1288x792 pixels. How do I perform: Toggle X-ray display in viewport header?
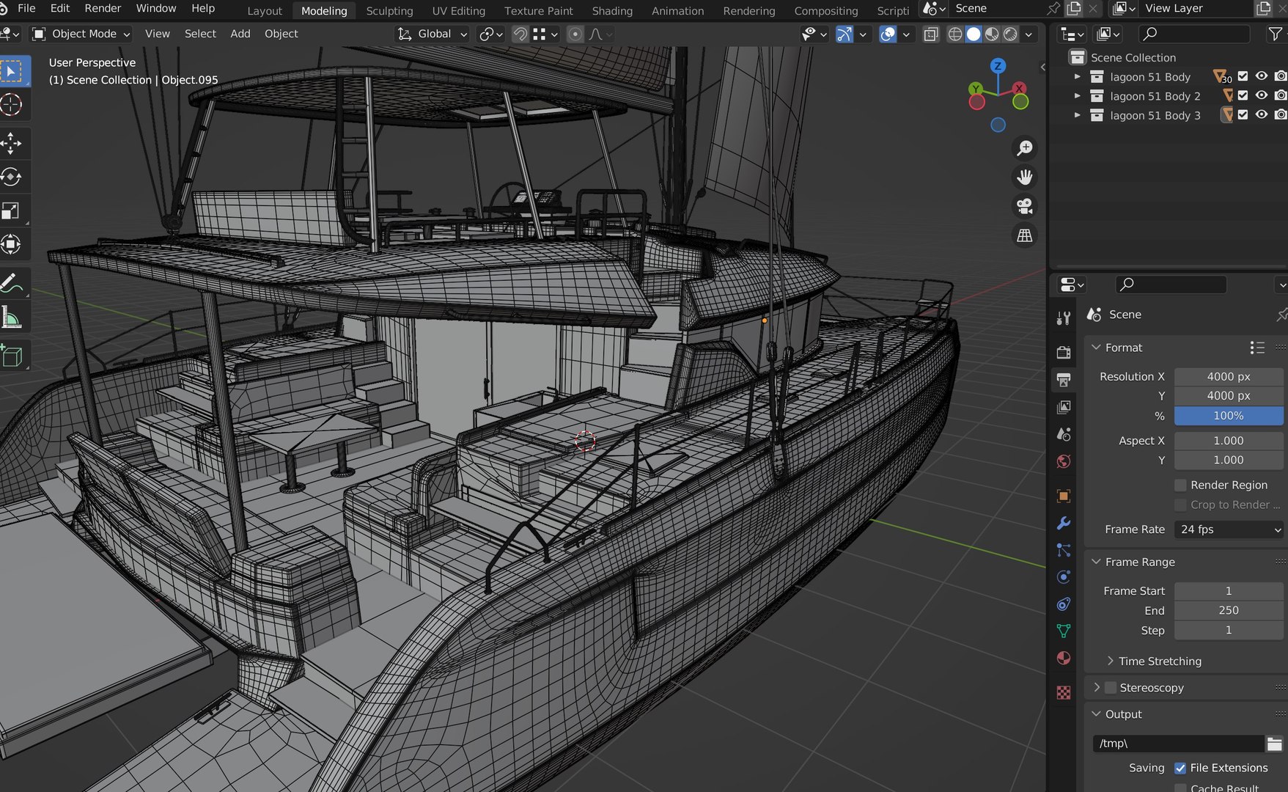(x=931, y=34)
